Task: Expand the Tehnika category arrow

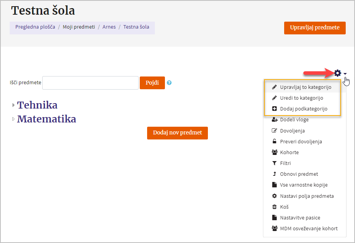Action: [x=14, y=105]
